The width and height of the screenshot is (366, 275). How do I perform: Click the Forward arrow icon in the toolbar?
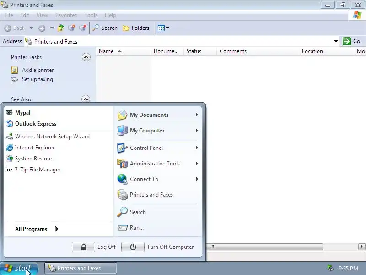click(42, 28)
